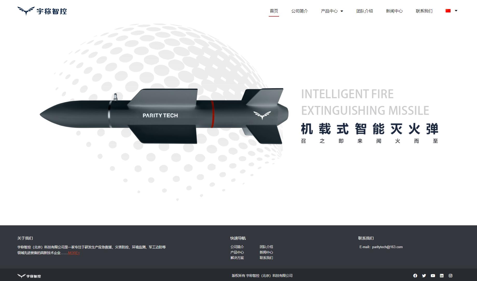
Task: Open footer quick link 公司简介
Action: tap(237, 247)
